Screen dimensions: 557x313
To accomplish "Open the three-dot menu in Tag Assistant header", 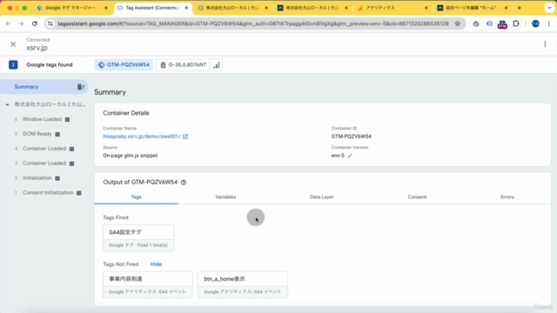I will [x=545, y=44].
